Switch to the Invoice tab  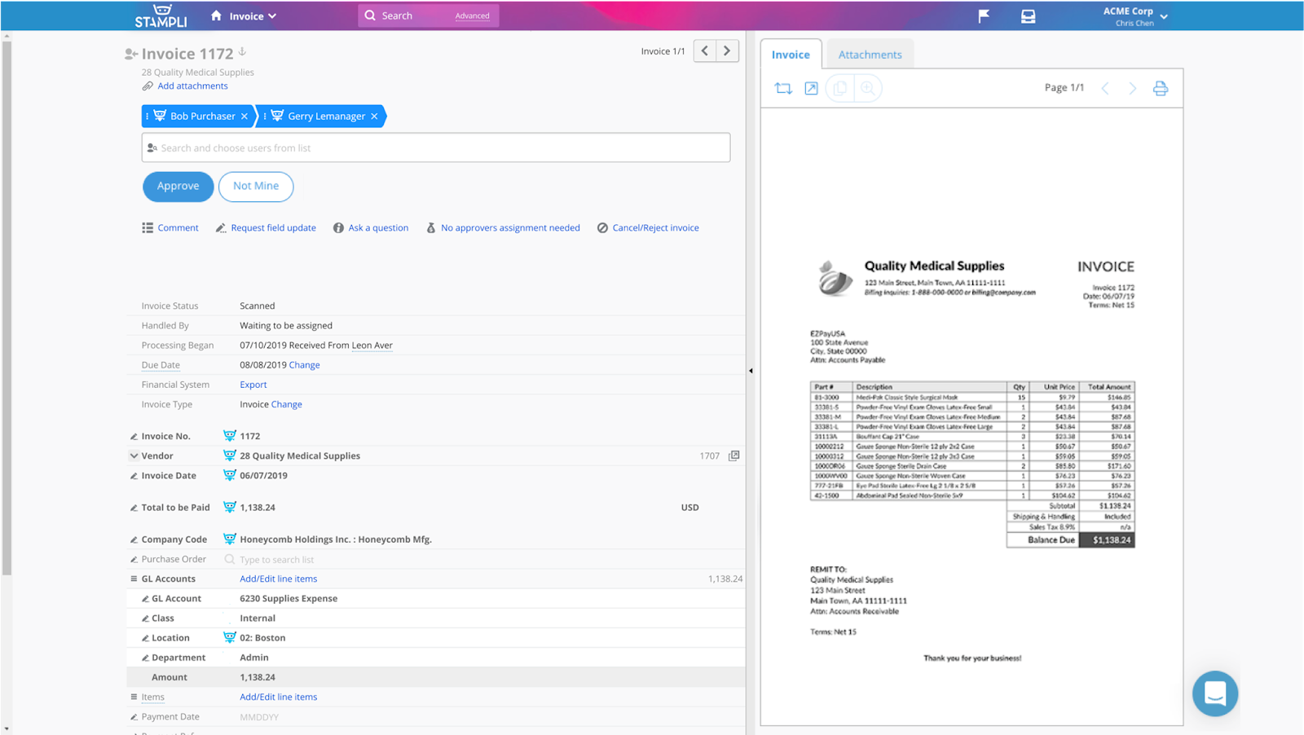791,55
